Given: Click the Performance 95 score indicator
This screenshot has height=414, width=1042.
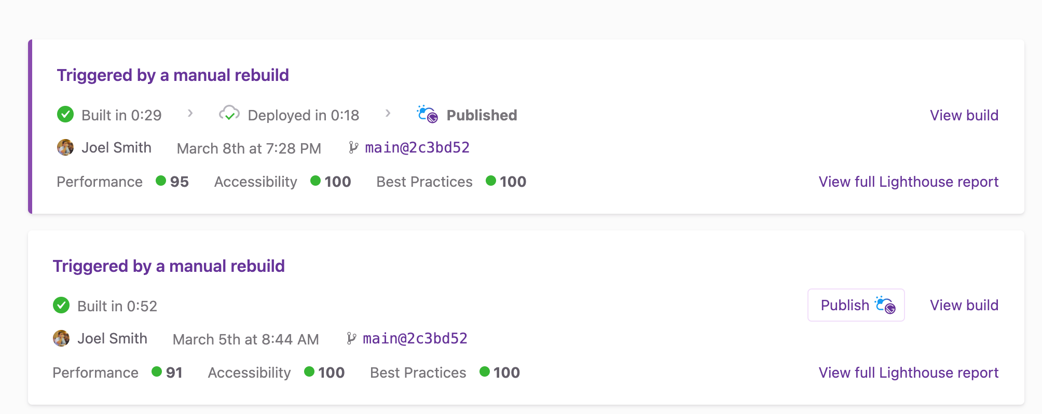Looking at the screenshot, I should 172,182.
